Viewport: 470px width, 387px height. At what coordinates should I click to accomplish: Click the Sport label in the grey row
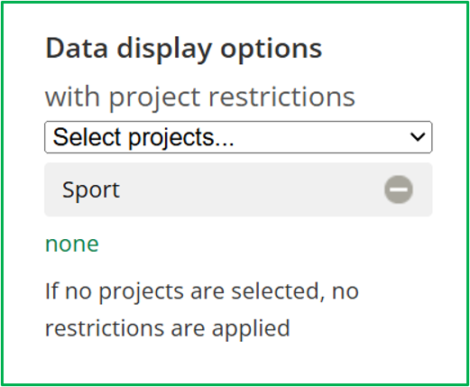(x=91, y=190)
